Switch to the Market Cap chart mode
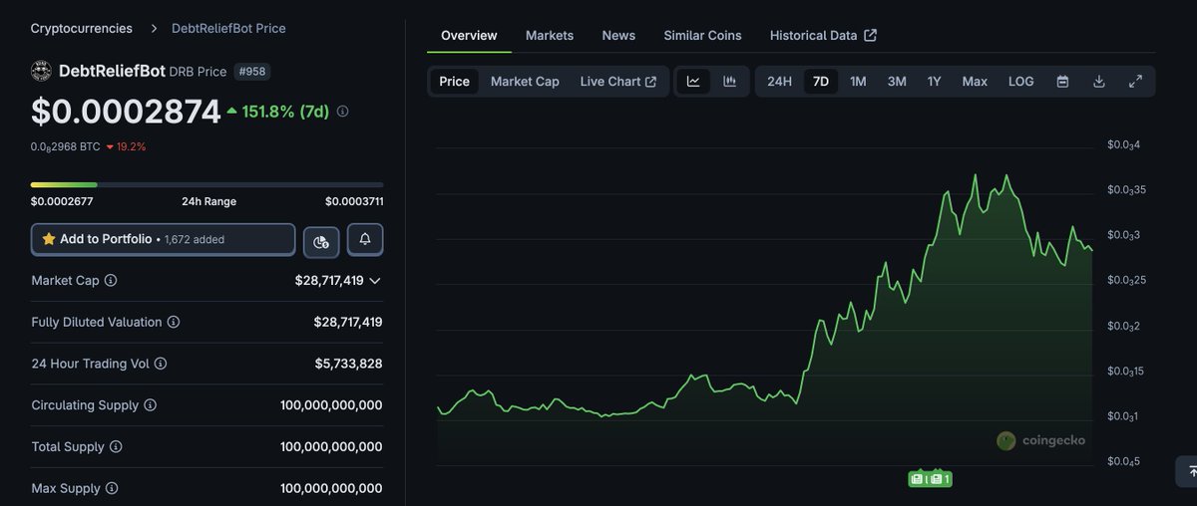 (525, 82)
